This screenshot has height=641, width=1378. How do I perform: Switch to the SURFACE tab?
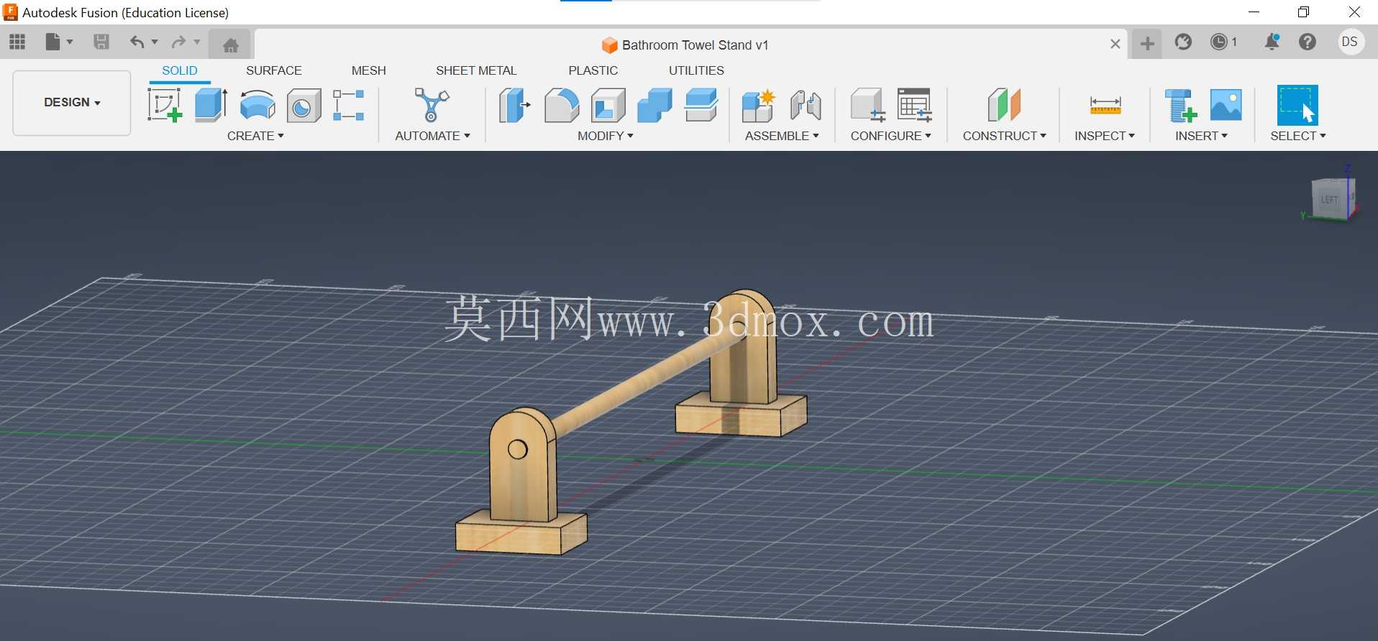(x=274, y=70)
